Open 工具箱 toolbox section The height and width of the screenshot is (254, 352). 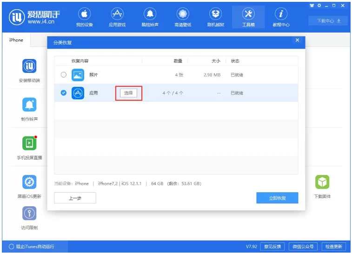tap(248, 17)
